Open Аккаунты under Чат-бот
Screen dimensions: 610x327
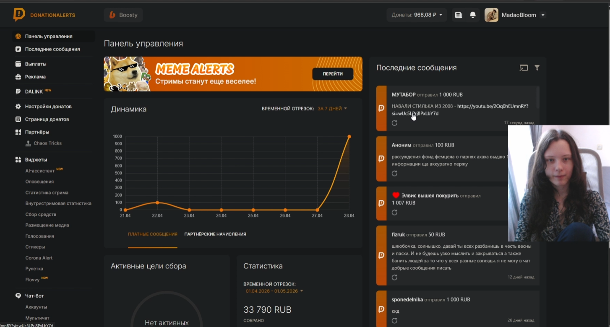pos(36,307)
